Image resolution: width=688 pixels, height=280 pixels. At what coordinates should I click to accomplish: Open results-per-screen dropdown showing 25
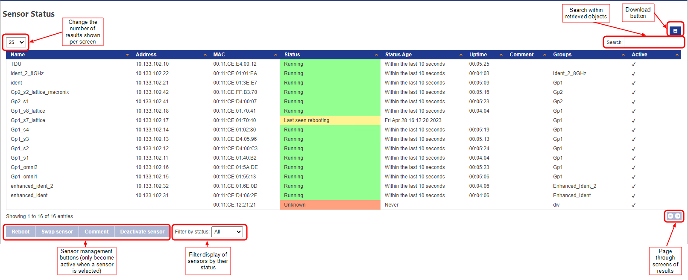[x=16, y=42]
